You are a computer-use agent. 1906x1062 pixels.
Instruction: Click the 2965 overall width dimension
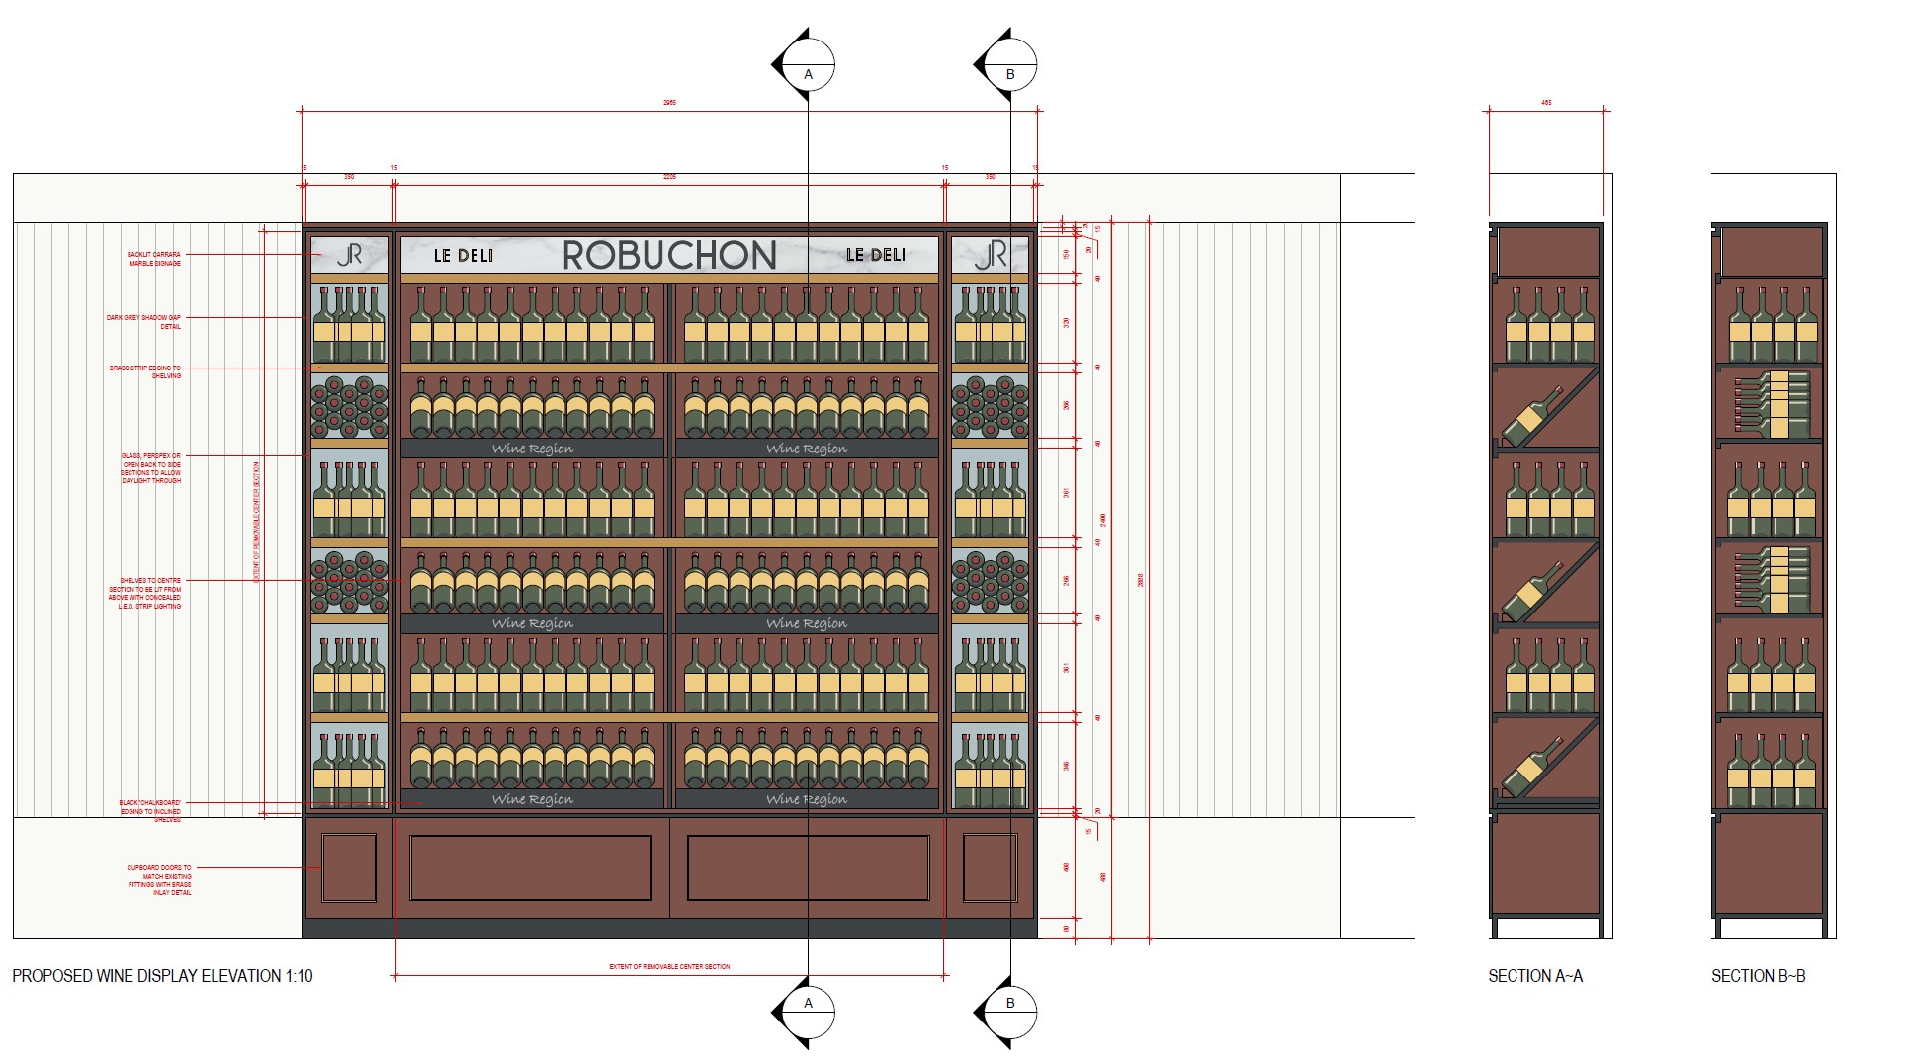(x=669, y=103)
